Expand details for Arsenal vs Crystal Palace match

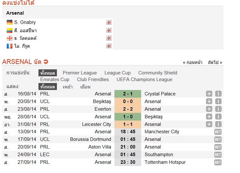(x=209, y=94)
